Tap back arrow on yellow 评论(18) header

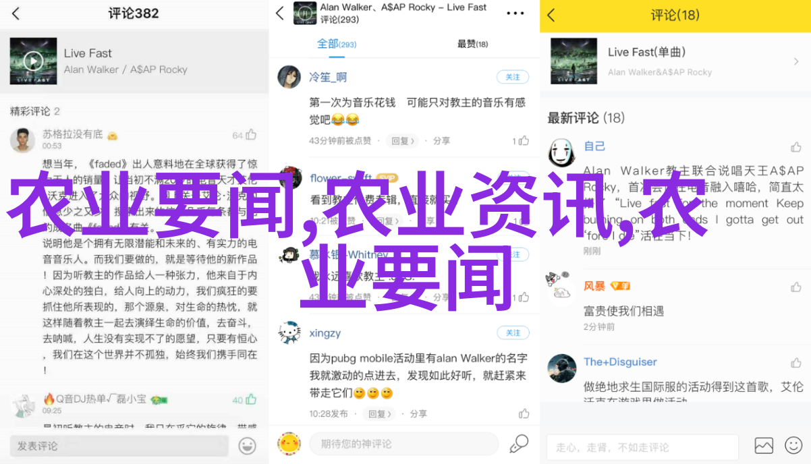pyautogui.click(x=551, y=15)
